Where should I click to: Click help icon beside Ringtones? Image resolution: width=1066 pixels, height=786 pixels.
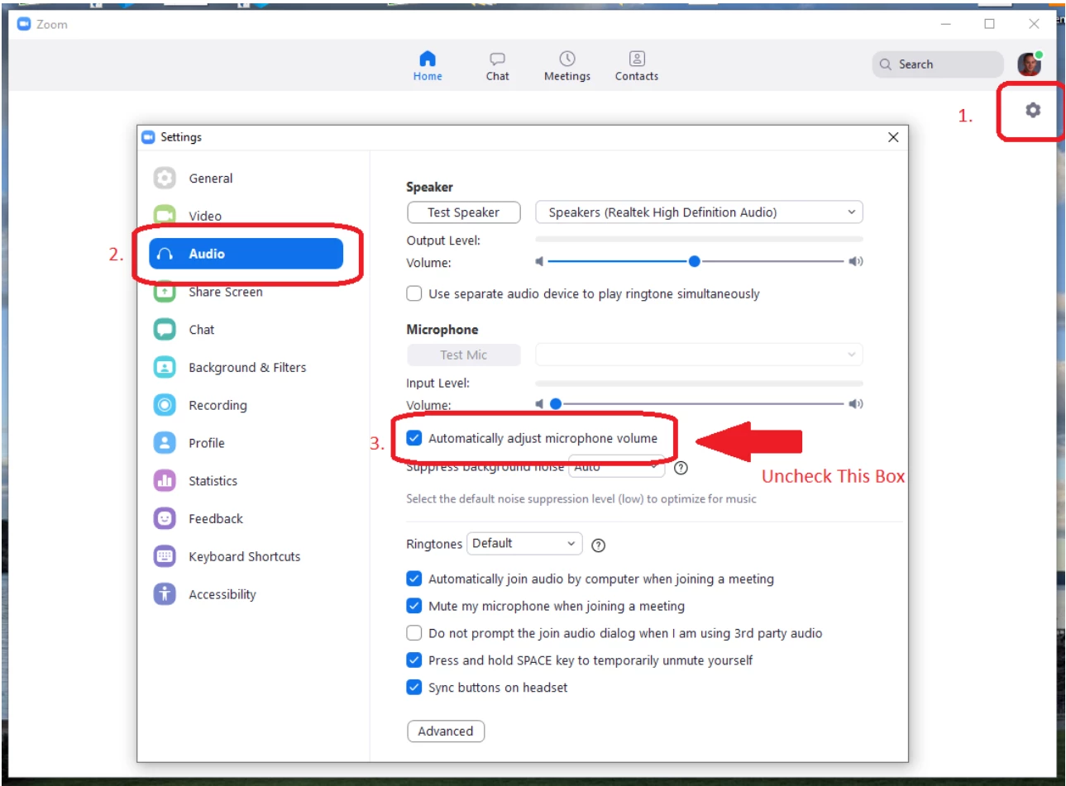tap(599, 545)
